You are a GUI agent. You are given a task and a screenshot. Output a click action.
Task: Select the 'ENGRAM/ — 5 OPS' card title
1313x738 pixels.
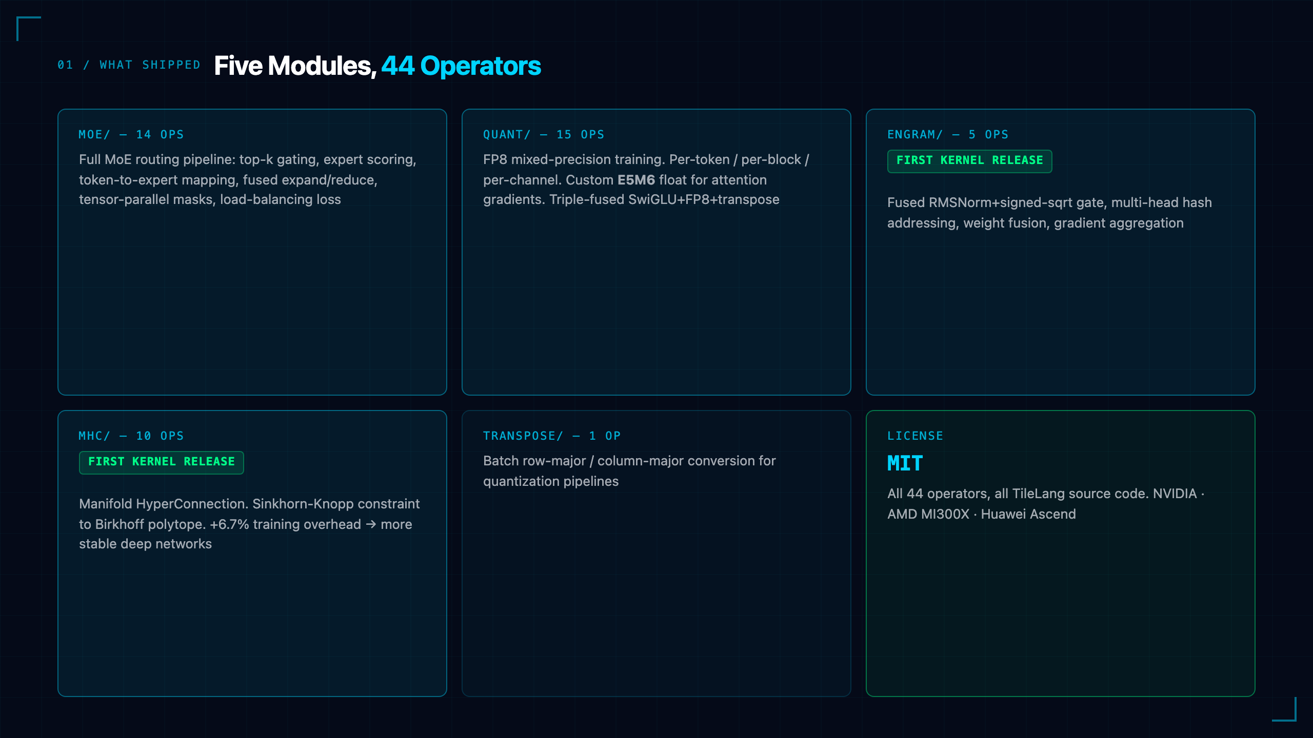tap(948, 134)
